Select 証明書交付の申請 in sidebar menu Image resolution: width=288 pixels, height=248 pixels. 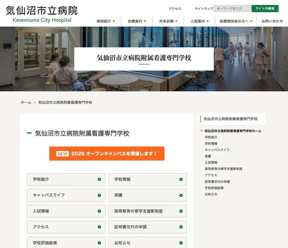217,182
